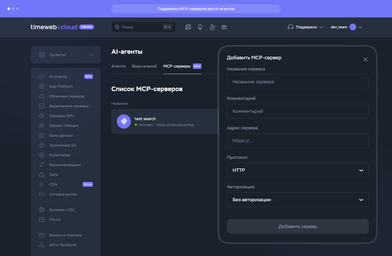Click the test search server avatar icon
The image size is (392, 256).
124,121
